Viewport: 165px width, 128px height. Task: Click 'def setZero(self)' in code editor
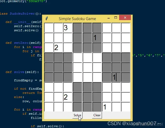23,43
